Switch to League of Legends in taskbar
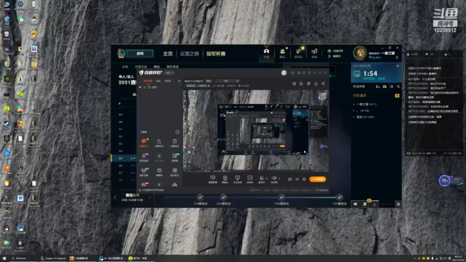This screenshot has width=466, height=262. [x=54, y=259]
